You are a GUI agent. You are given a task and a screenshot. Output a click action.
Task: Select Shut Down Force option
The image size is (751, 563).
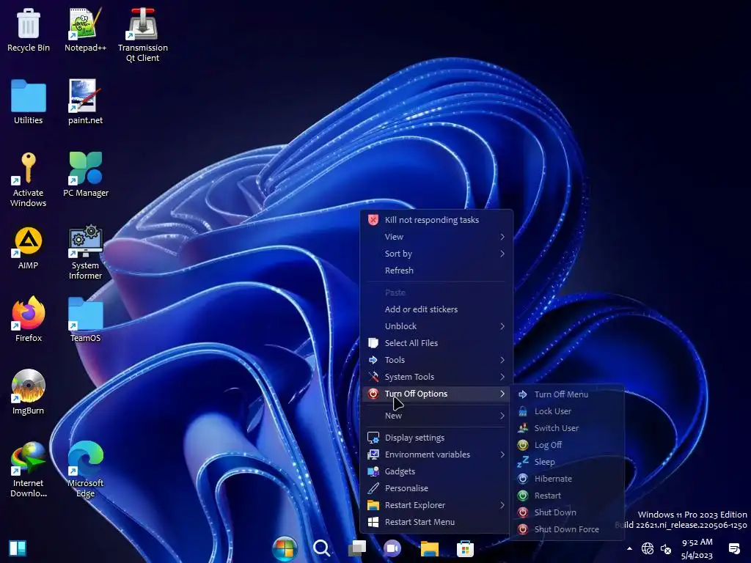pos(568,529)
